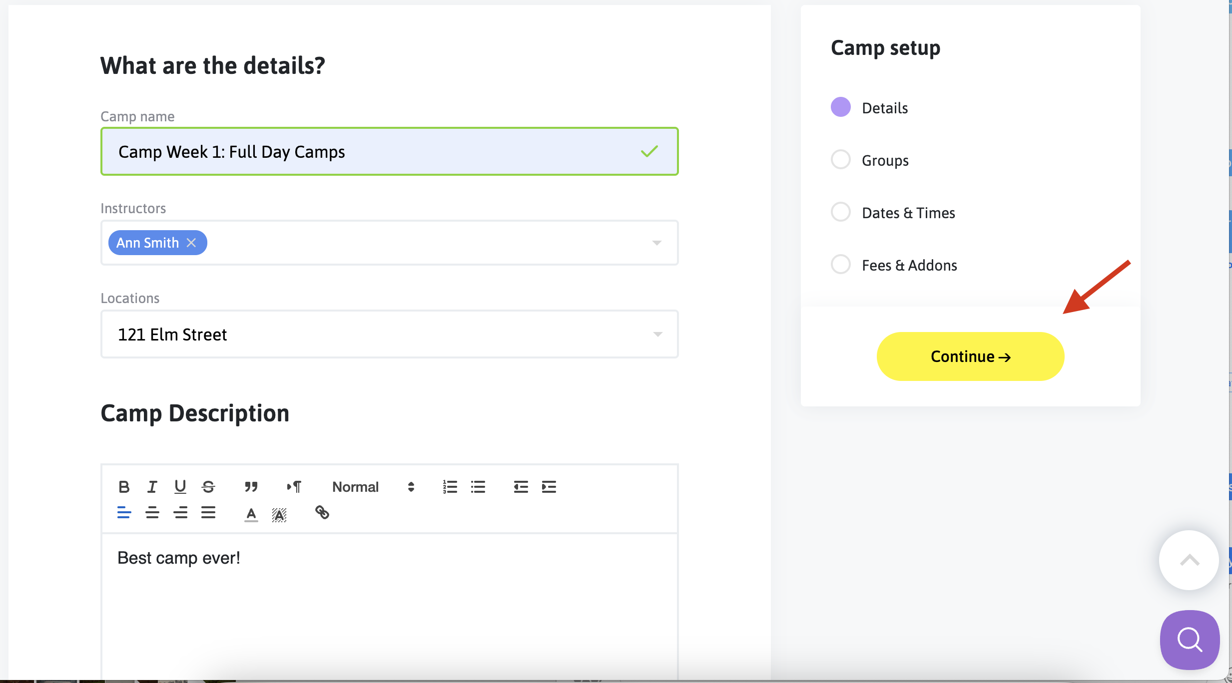Toggle underline text formatting

(180, 487)
